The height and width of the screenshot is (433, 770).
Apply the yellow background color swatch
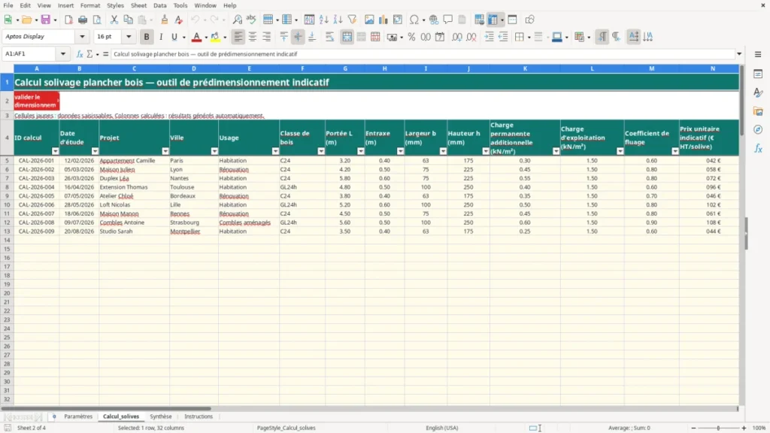click(215, 37)
